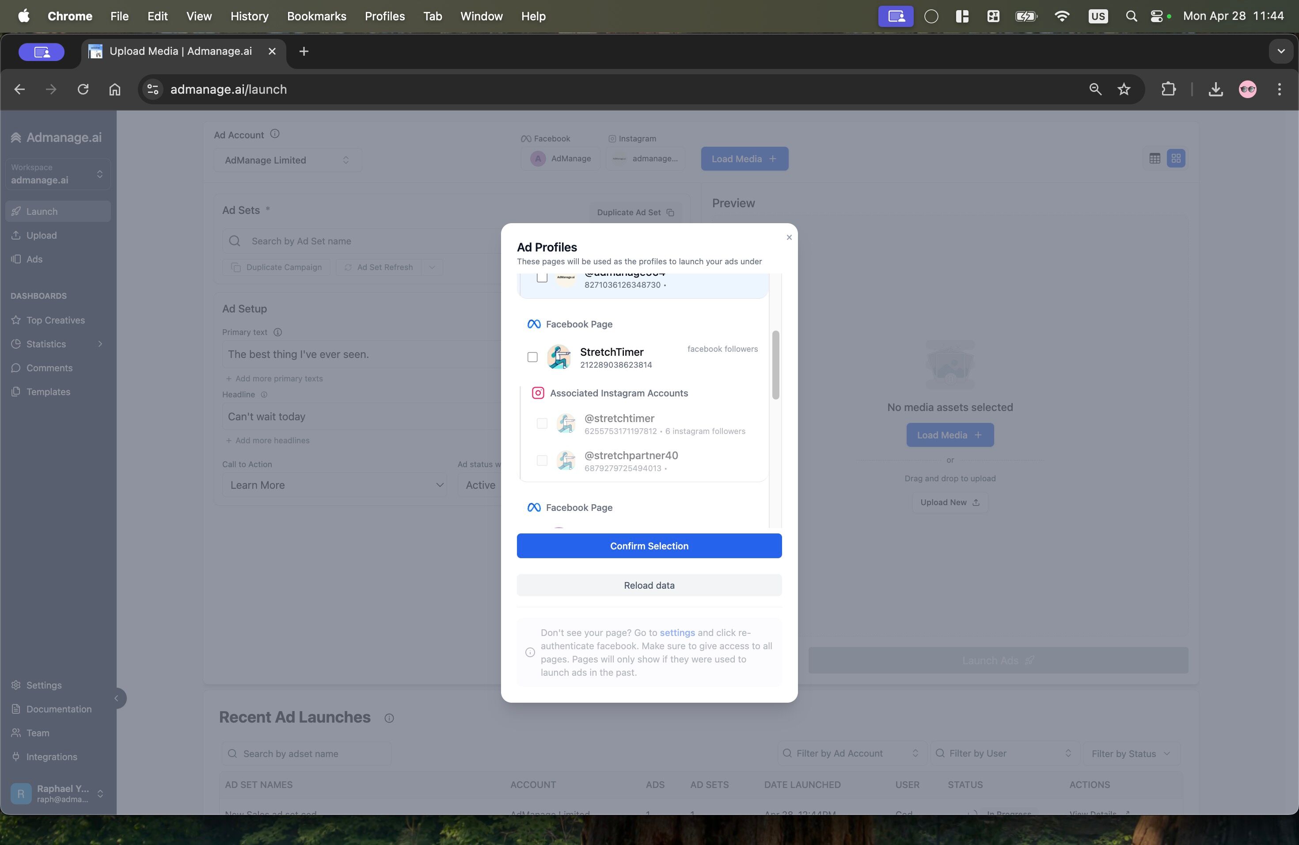Open the site information icon in address bar
The height and width of the screenshot is (845, 1299).
point(153,89)
